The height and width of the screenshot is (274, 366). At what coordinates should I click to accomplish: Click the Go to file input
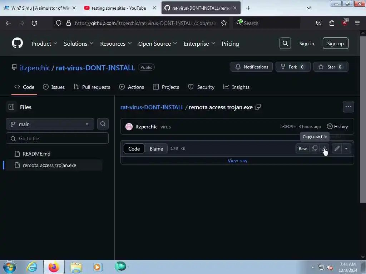57,138
